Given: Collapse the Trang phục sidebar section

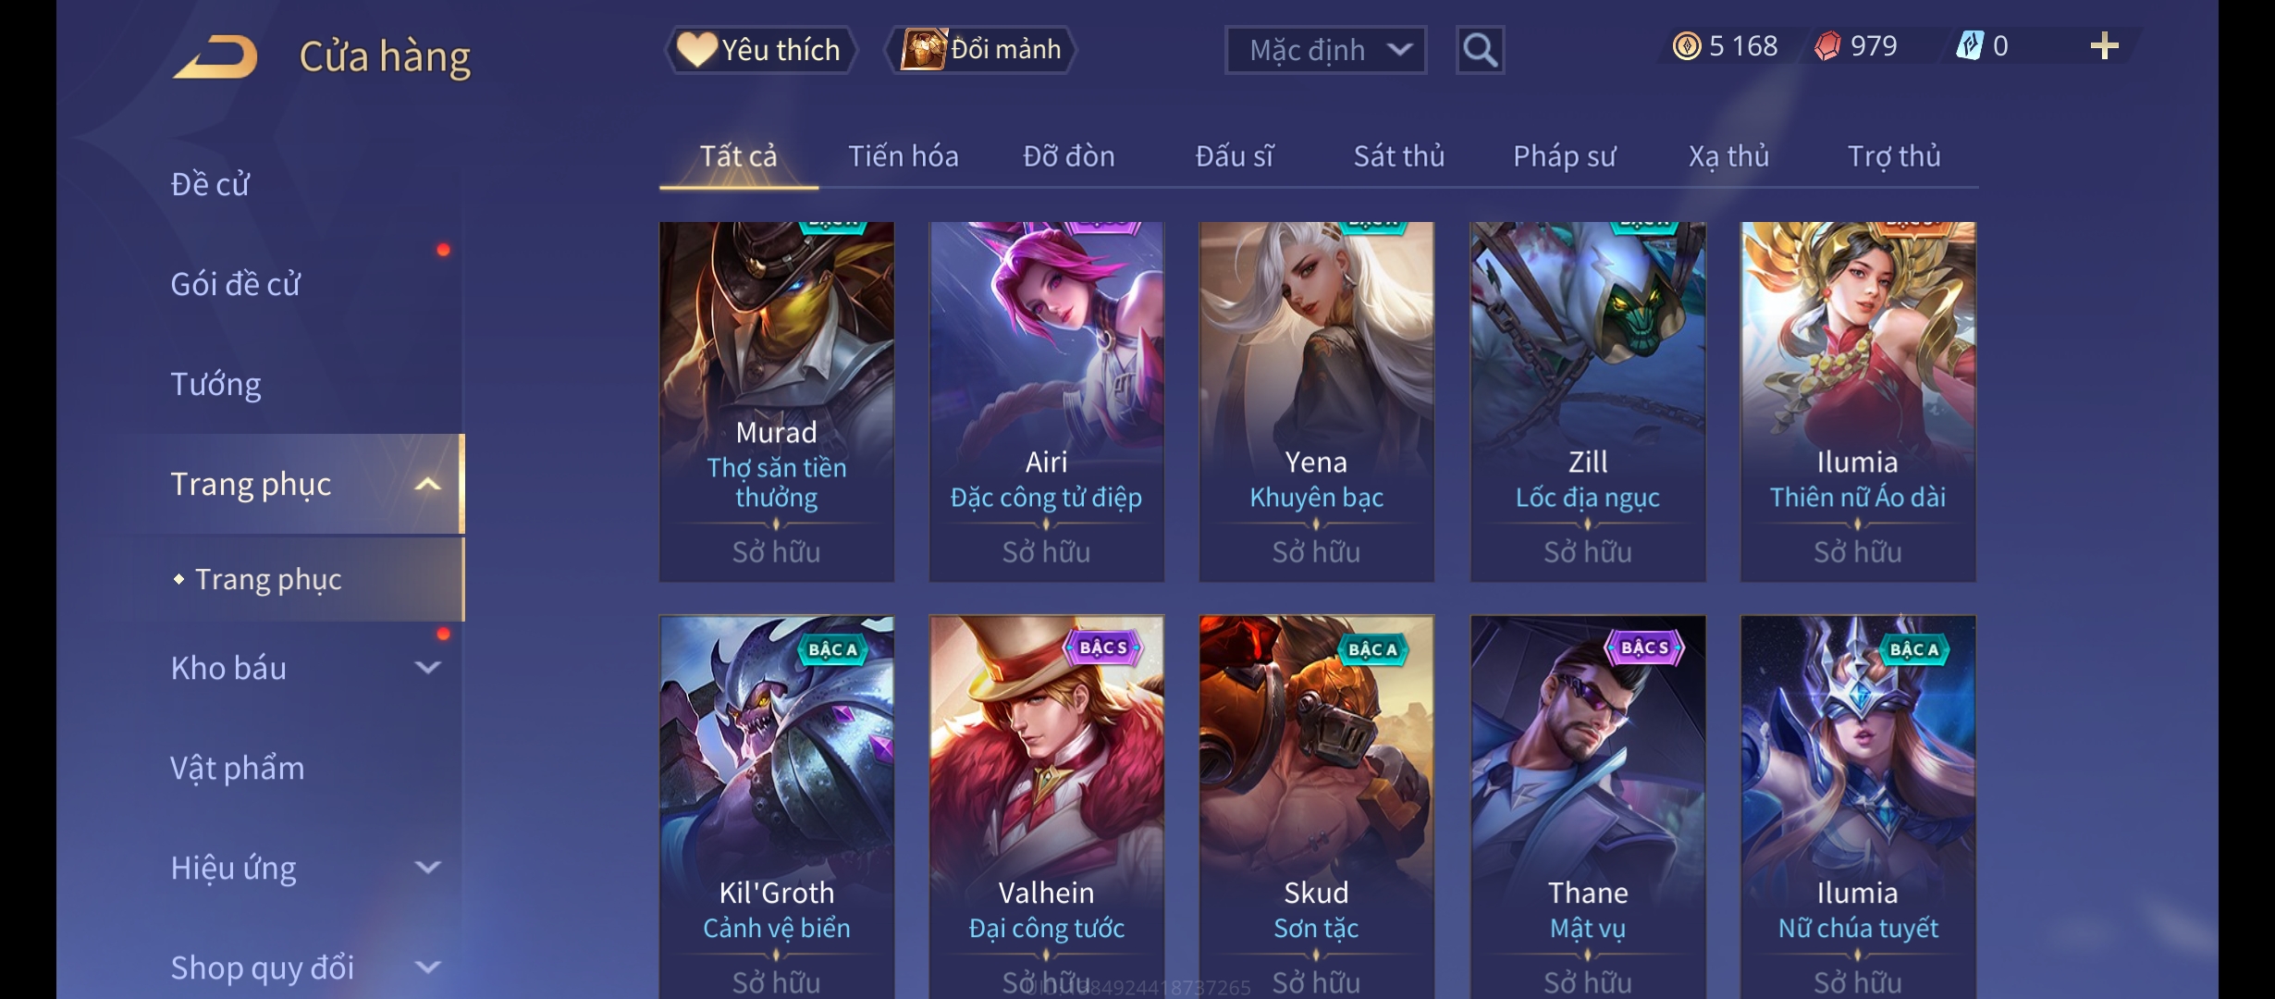Looking at the screenshot, I should [x=427, y=484].
